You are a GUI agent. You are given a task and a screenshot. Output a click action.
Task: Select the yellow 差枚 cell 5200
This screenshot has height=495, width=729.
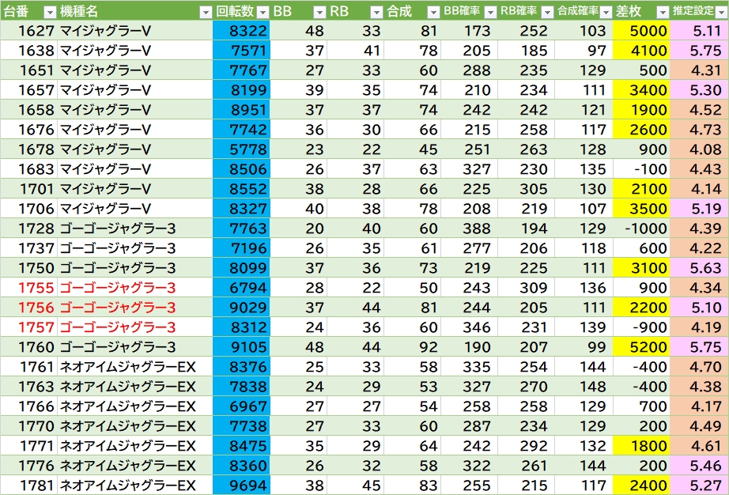coord(641,346)
